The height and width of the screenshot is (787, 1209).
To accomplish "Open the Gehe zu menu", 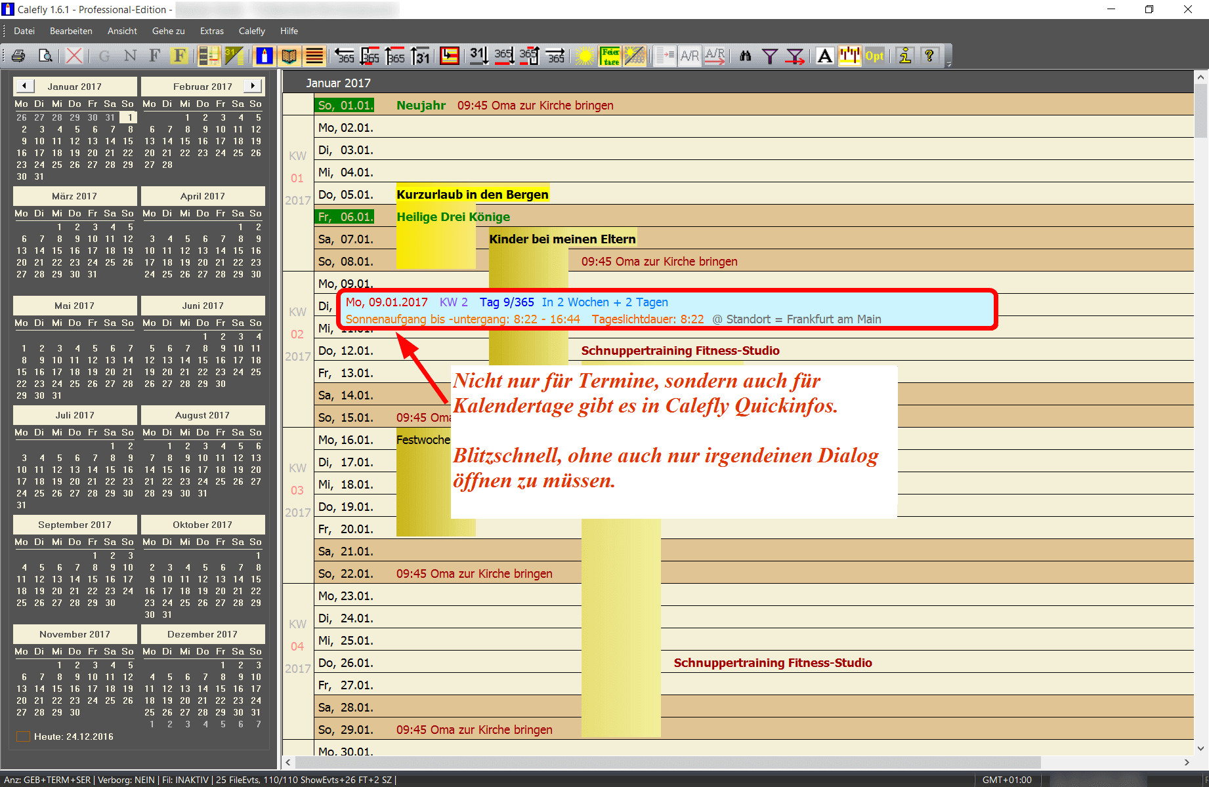I will point(168,31).
